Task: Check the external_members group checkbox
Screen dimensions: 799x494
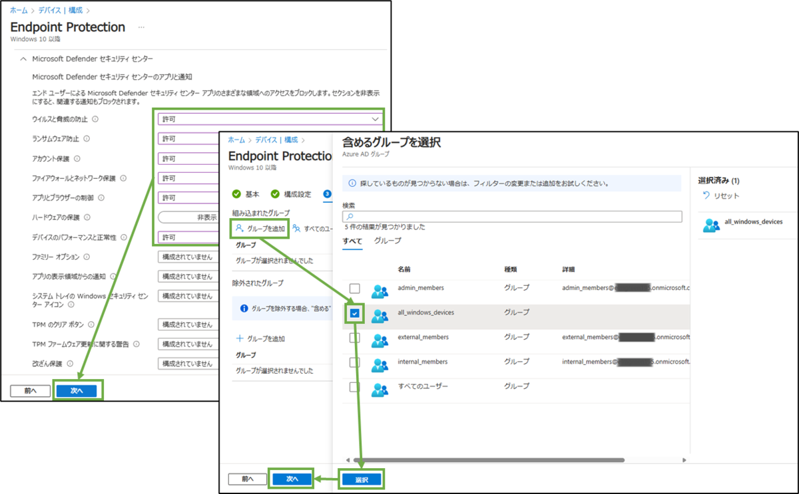Action: click(x=355, y=338)
